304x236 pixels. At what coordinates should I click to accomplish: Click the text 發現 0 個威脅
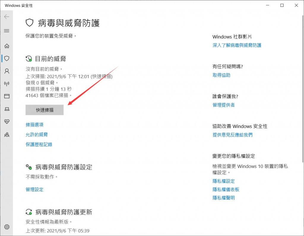(42, 83)
